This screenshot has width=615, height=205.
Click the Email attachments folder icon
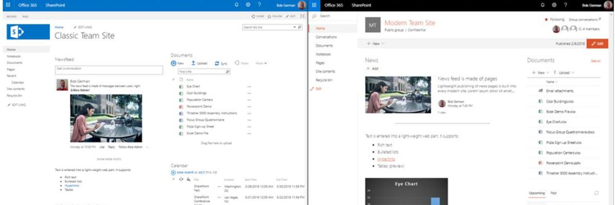541,91
